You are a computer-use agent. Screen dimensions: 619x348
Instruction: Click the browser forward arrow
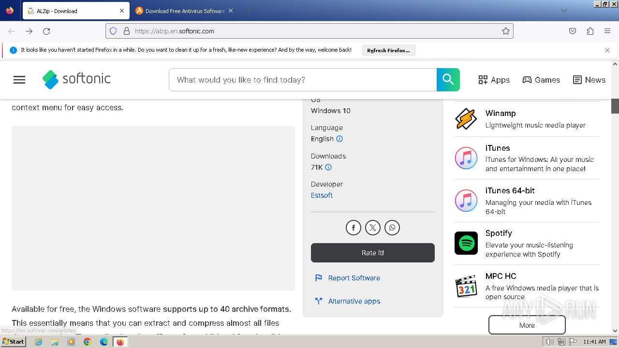(29, 31)
